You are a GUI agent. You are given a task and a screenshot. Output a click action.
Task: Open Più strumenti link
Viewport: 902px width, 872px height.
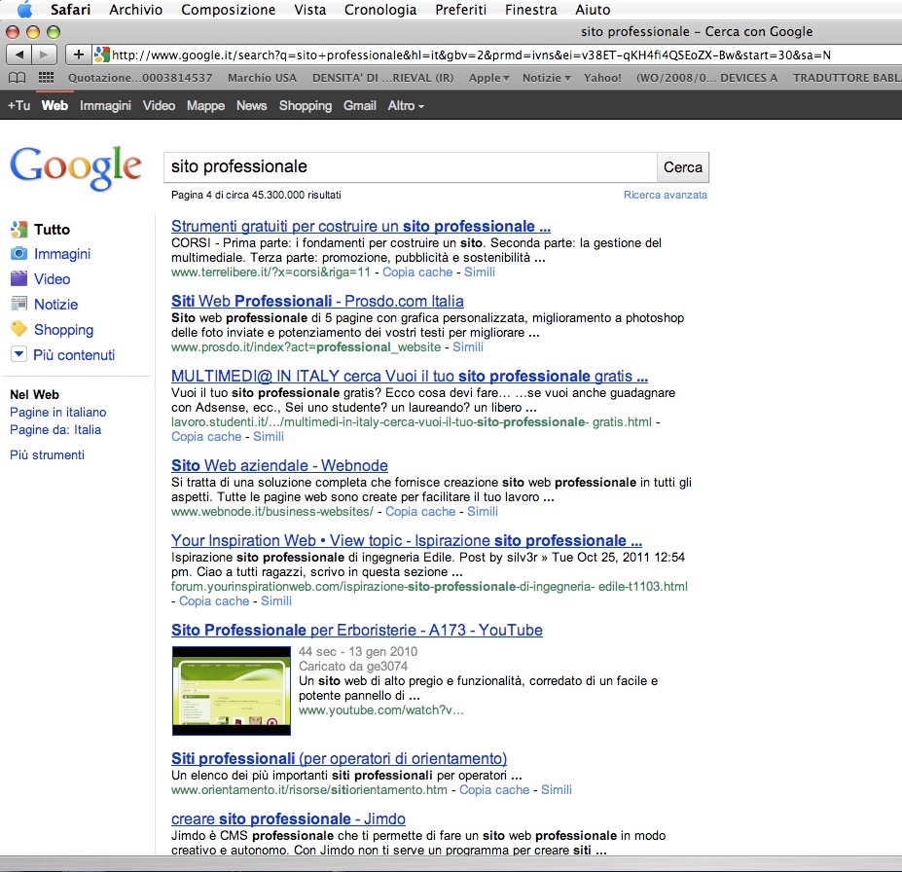coord(47,455)
